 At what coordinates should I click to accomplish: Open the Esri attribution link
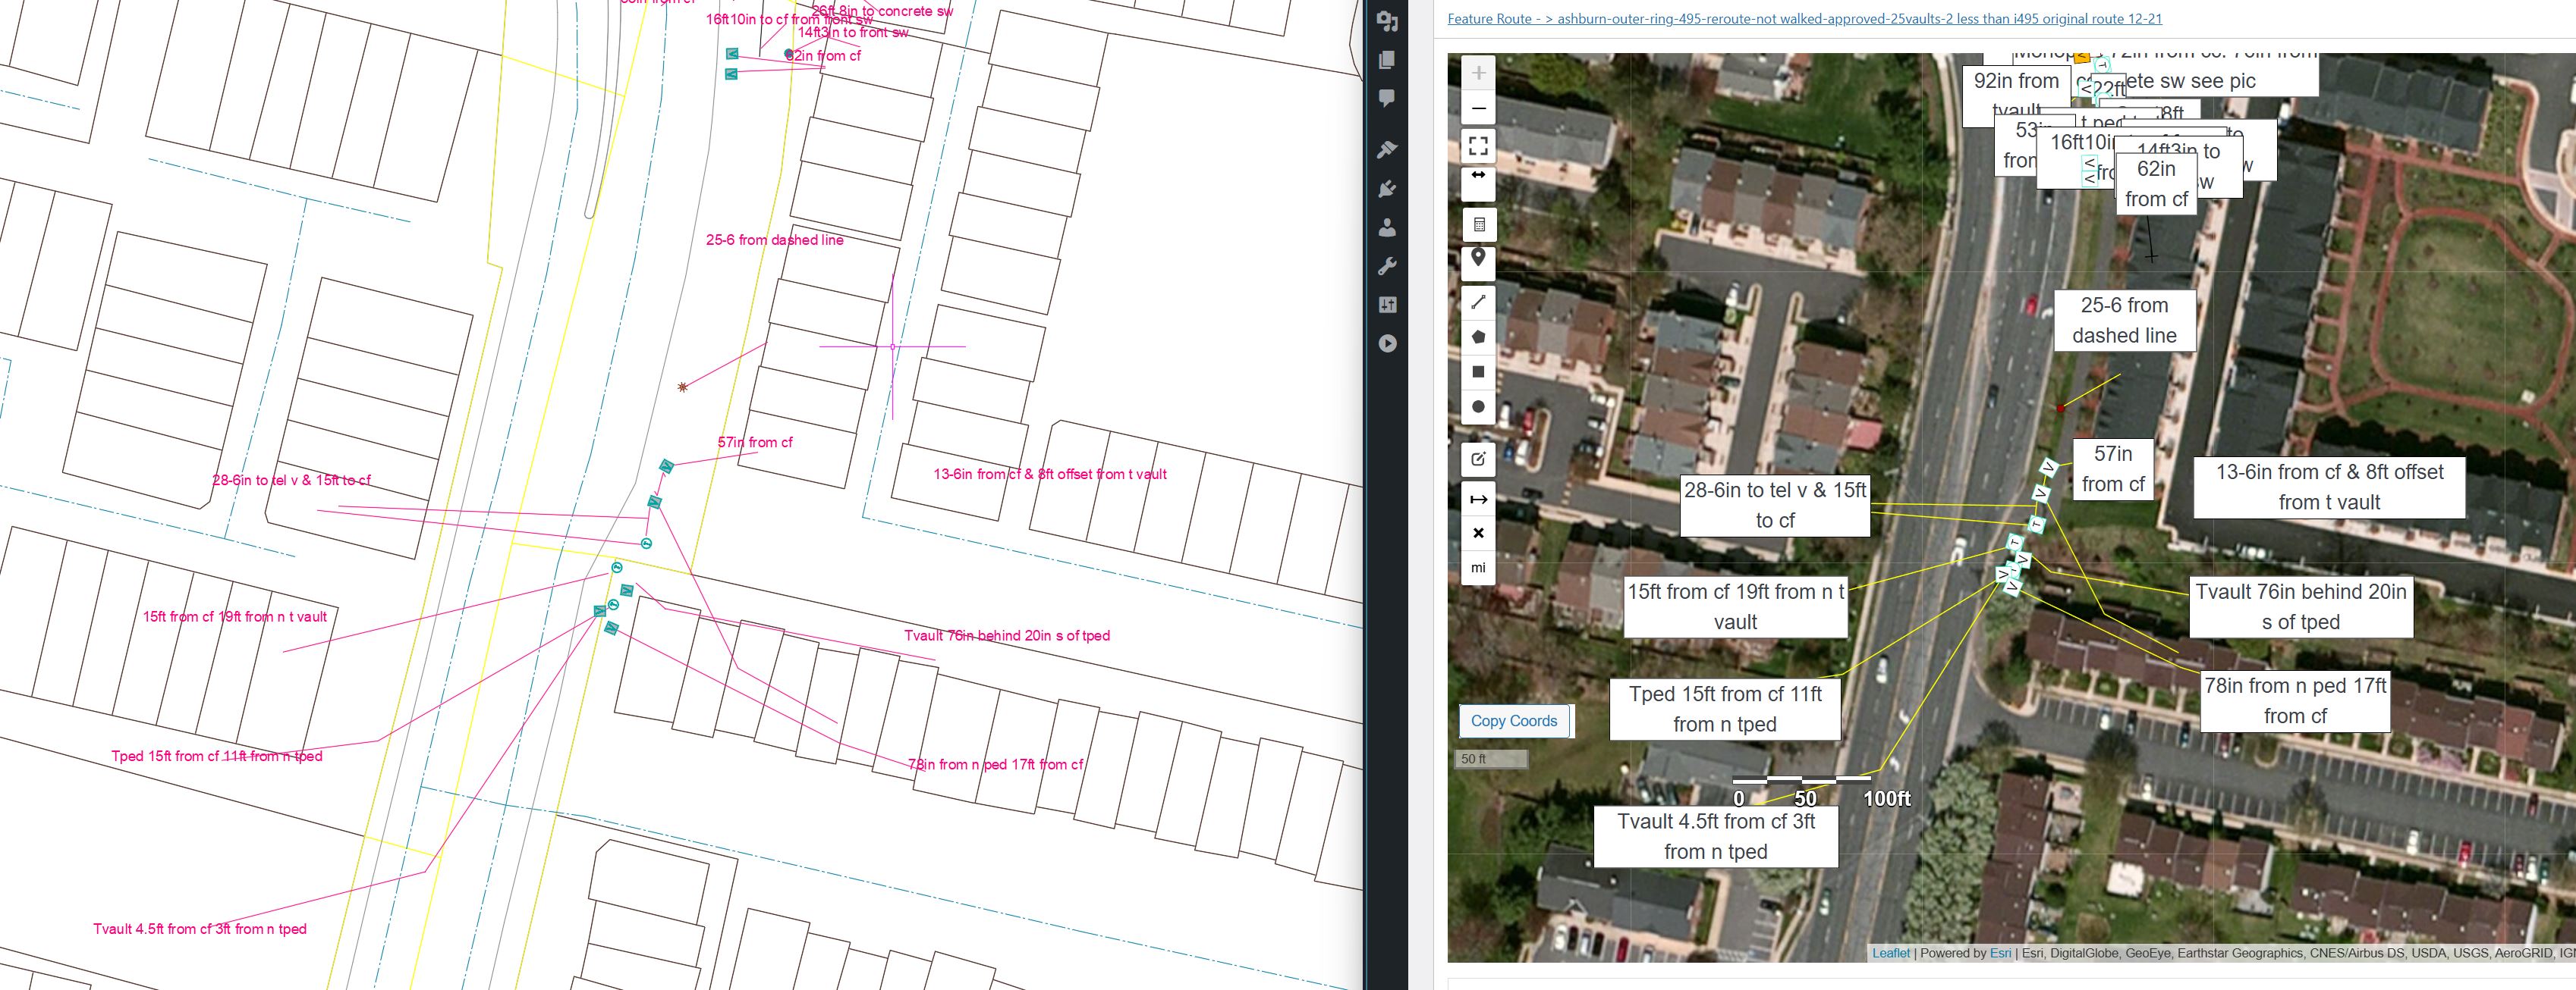(2000, 953)
